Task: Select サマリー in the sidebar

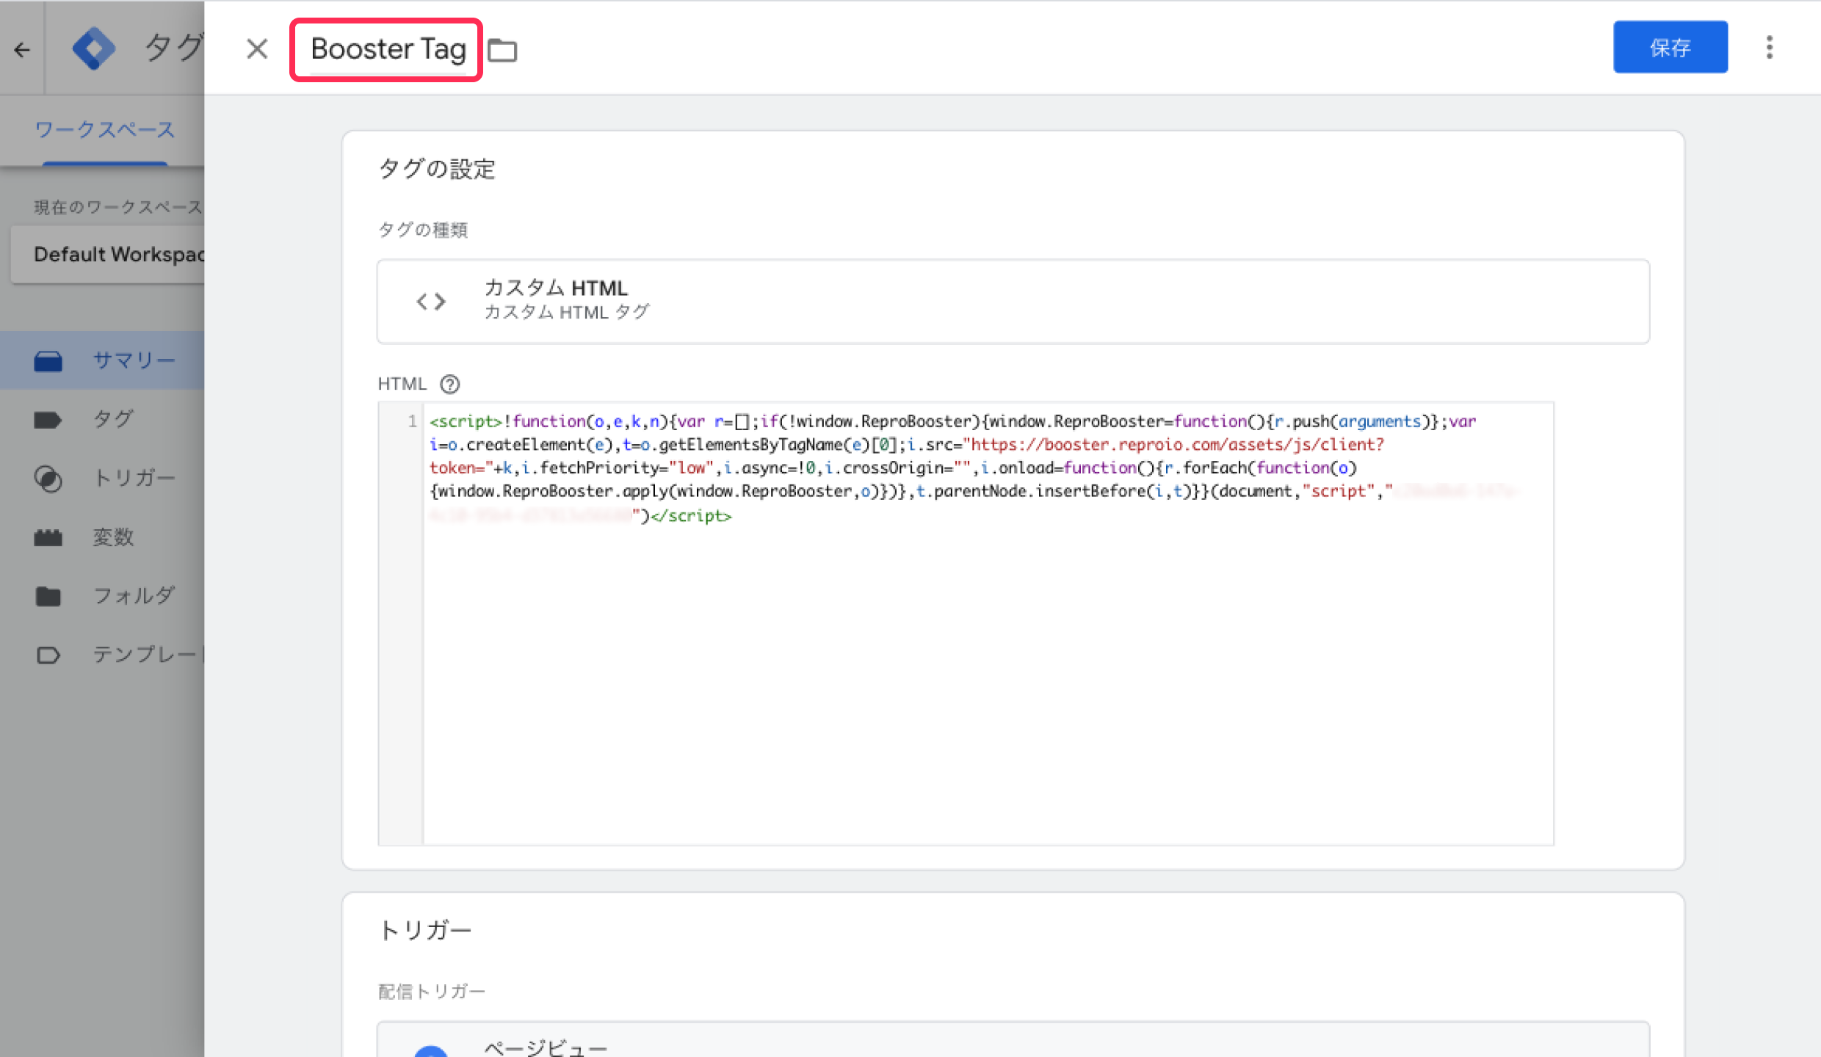Action: 132,360
